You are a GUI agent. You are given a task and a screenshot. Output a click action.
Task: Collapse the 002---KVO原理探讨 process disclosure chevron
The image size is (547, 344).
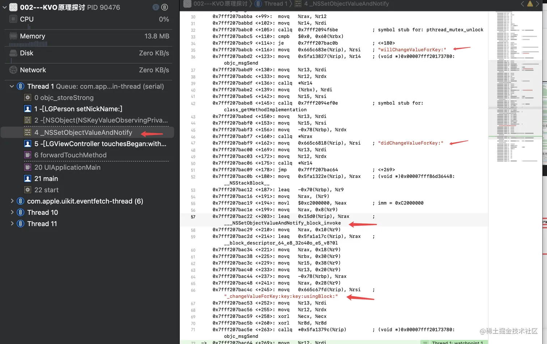pos(4,7)
